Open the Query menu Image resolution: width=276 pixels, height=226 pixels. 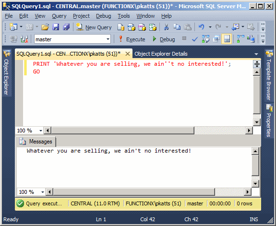pyautogui.click(x=59, y=16)
